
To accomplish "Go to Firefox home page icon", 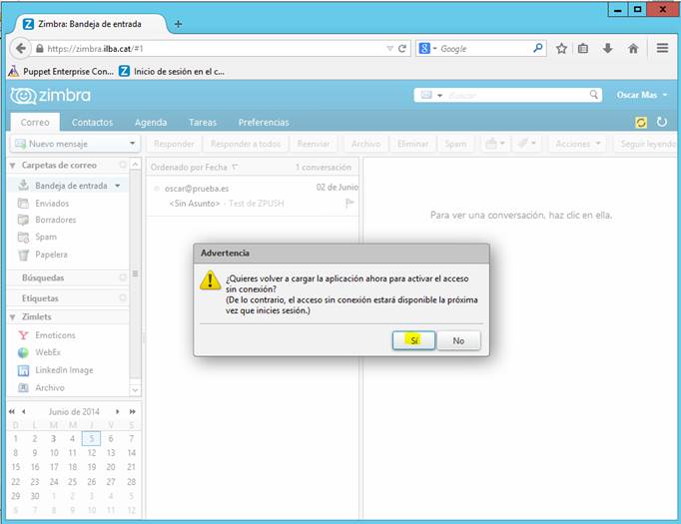I will 633,49.
